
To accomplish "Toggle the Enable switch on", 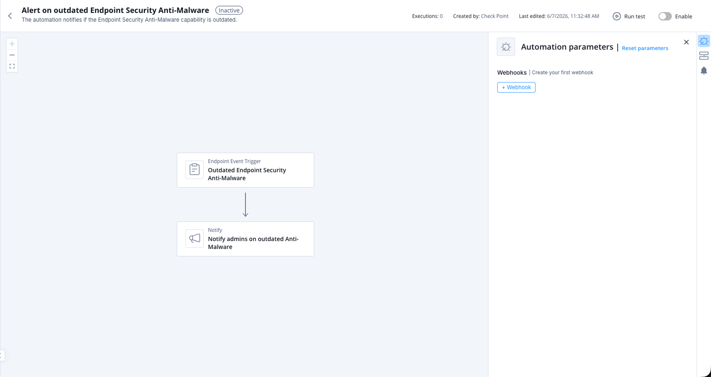I will 665,16.
